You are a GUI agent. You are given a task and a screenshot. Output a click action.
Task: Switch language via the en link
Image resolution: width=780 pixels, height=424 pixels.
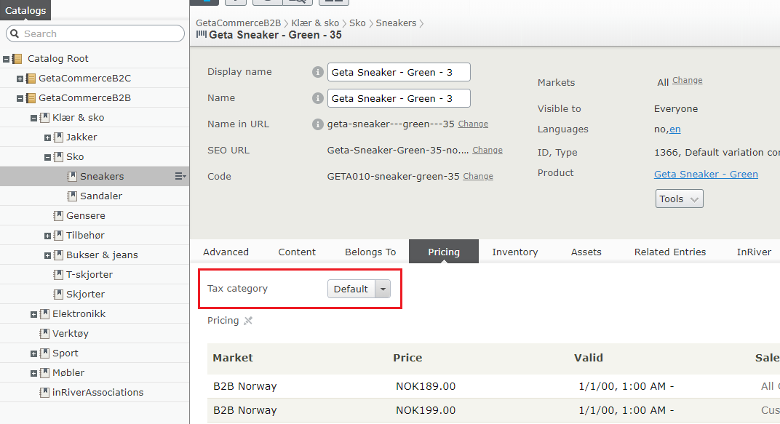pyautogui.click(x=675, y=129)
